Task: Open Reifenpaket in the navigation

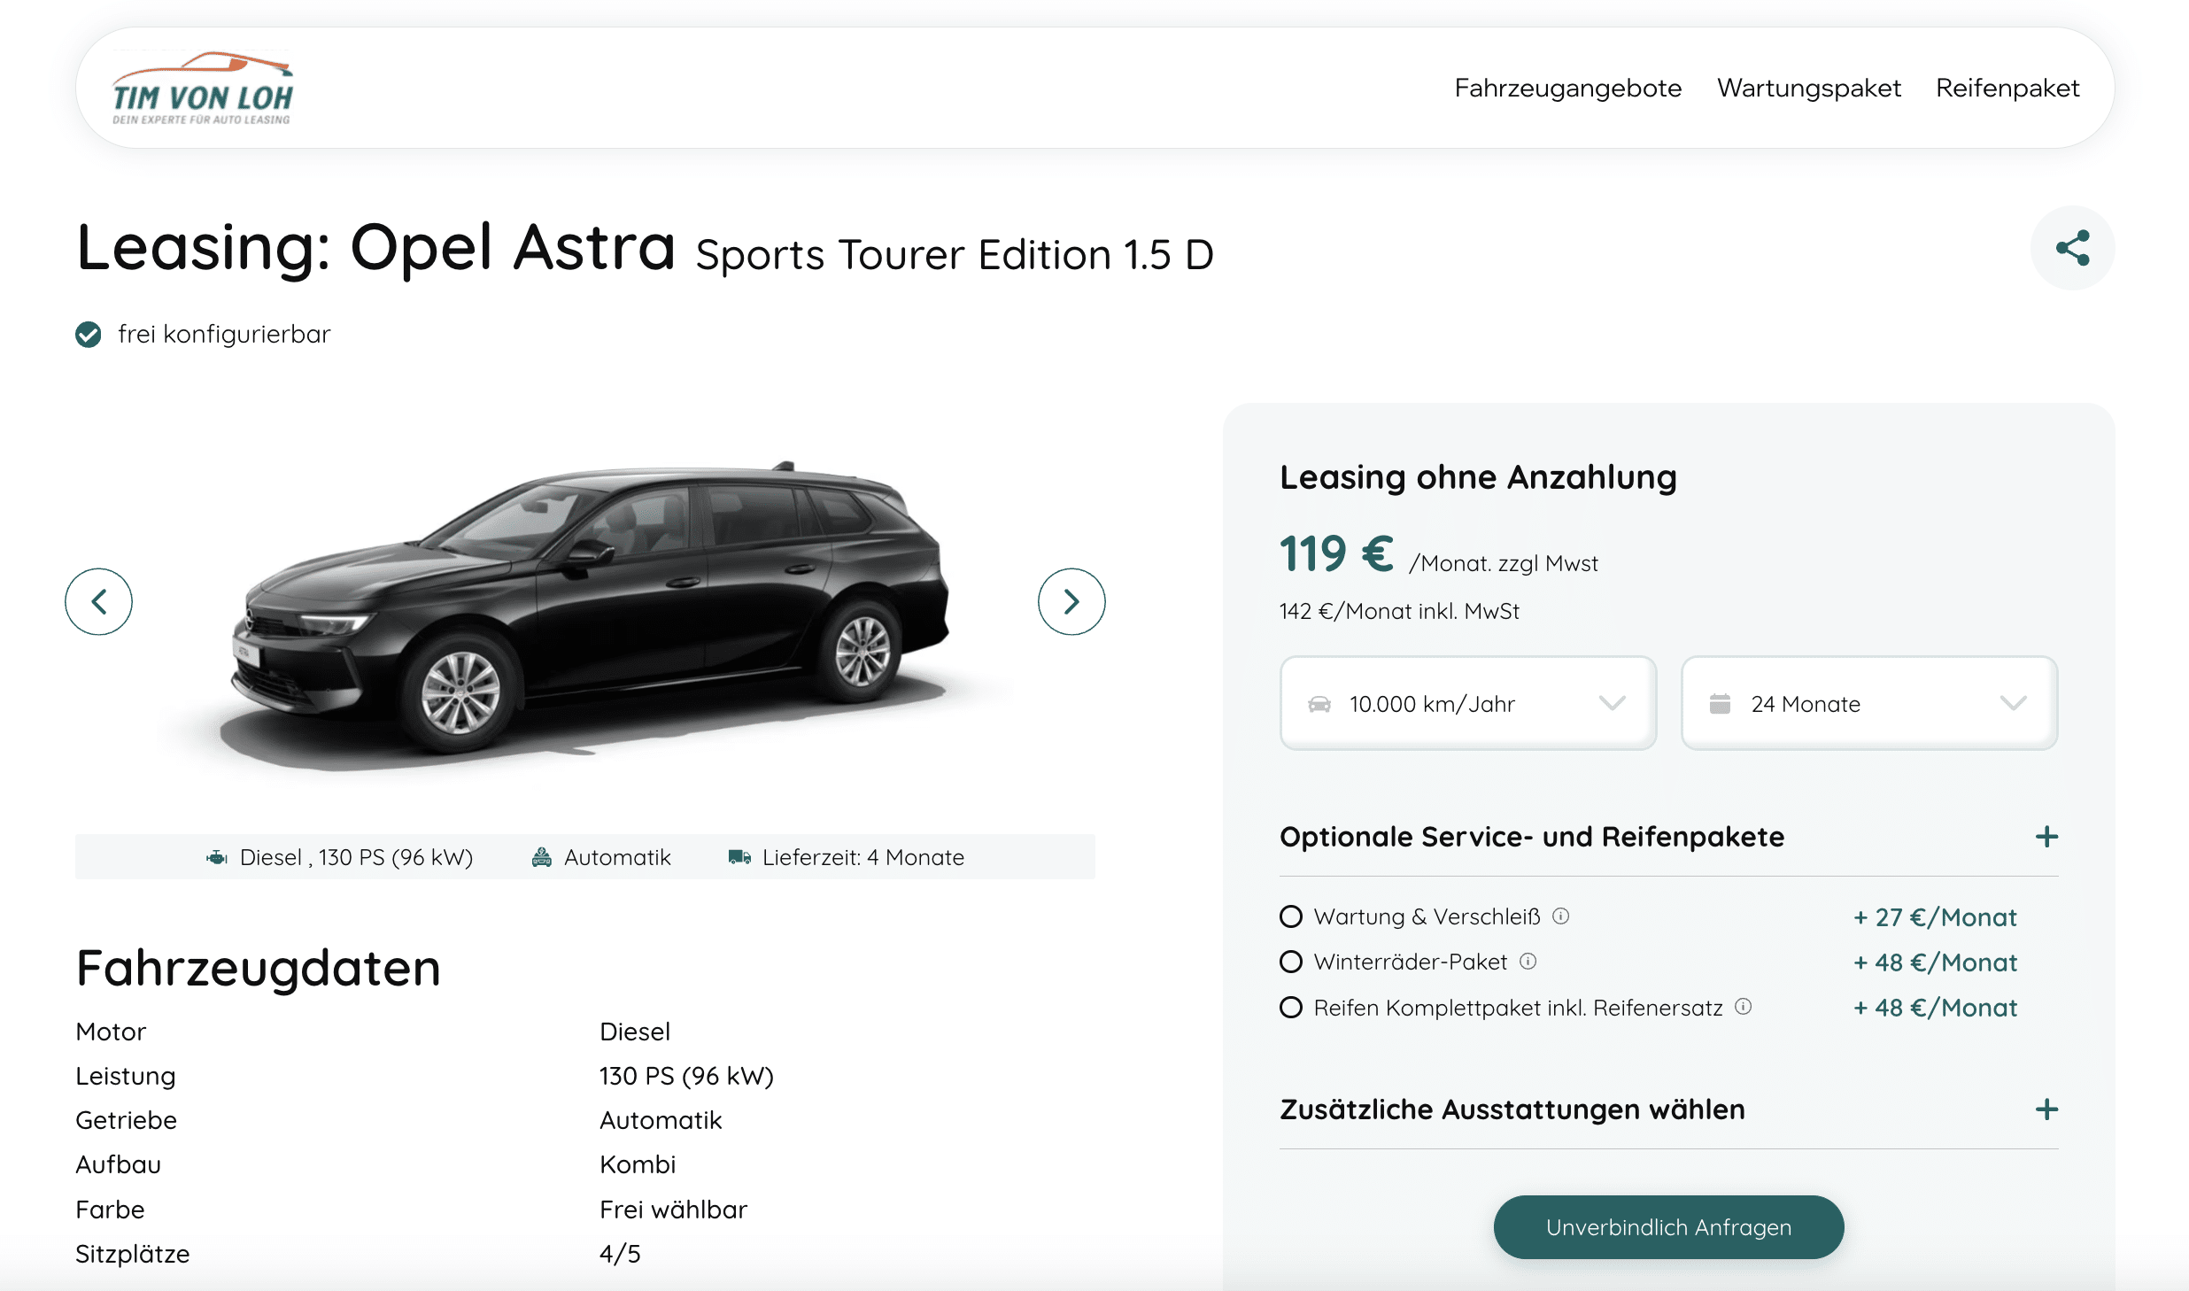Action: pos(2007,88)
